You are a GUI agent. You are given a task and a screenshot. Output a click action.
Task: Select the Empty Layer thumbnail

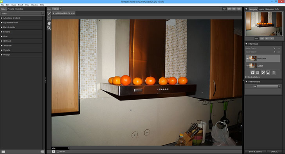[x=253, y=58]
